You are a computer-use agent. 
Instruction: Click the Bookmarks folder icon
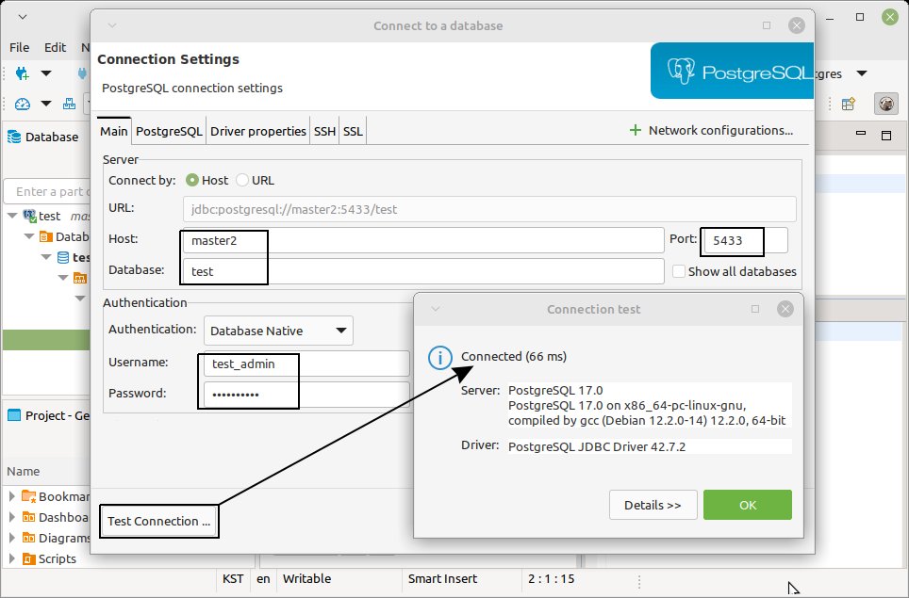pos(29,496)
